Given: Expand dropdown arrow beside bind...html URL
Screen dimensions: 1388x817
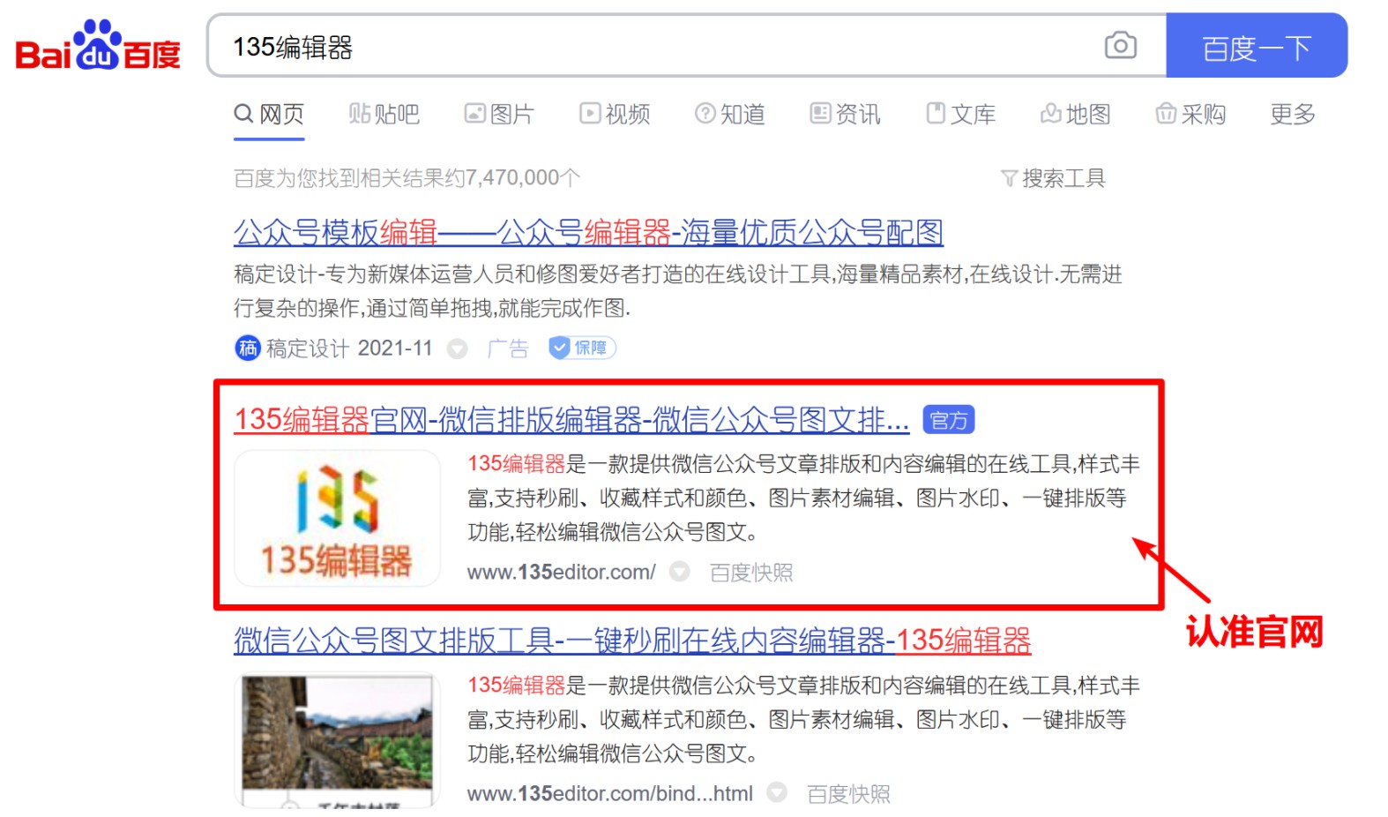Looking at the screenshot, I should coord(776,793).
